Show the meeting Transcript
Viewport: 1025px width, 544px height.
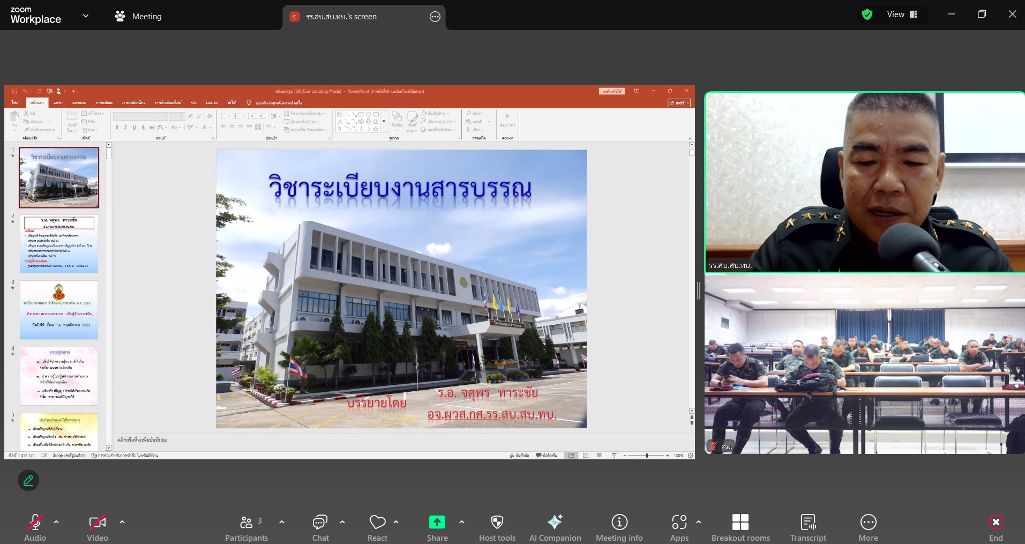(807, 528)
